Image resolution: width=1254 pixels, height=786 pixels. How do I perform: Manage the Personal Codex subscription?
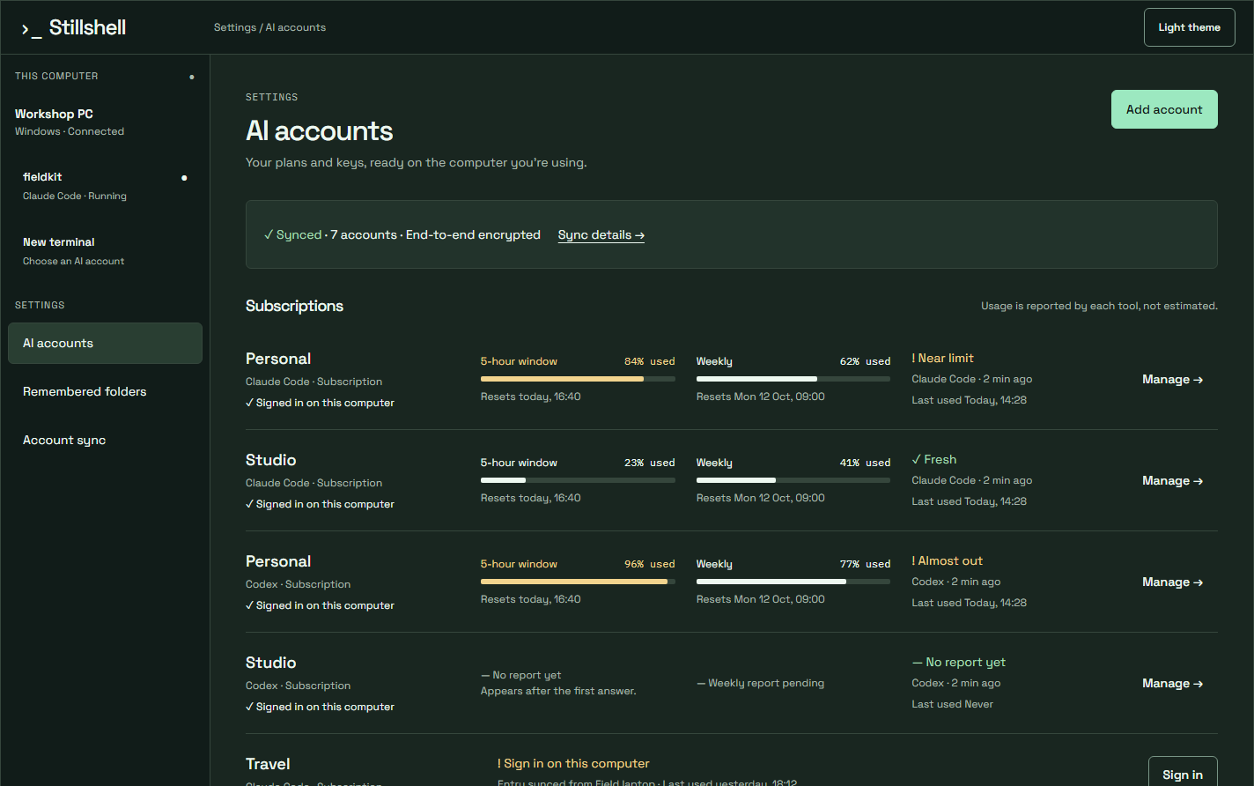click(1172, 582)
